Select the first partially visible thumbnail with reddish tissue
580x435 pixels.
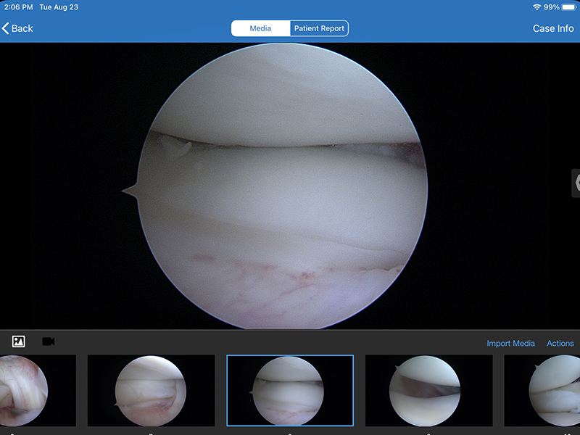(38, 391)
